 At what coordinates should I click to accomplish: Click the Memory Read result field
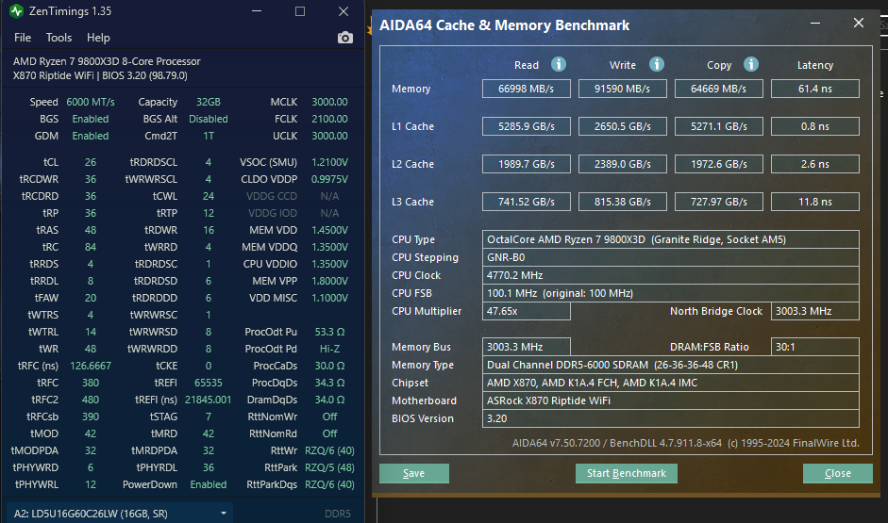pos(526,89)
